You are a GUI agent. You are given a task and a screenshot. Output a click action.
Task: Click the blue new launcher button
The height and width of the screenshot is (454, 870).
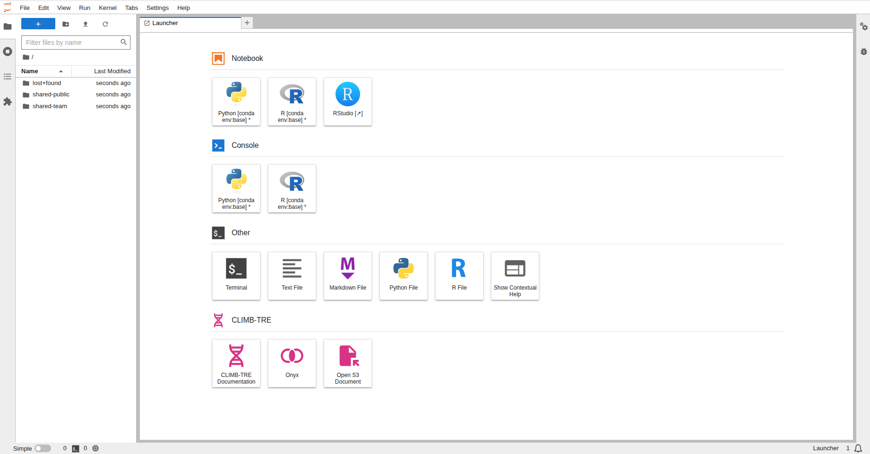(x=38, y=24)
